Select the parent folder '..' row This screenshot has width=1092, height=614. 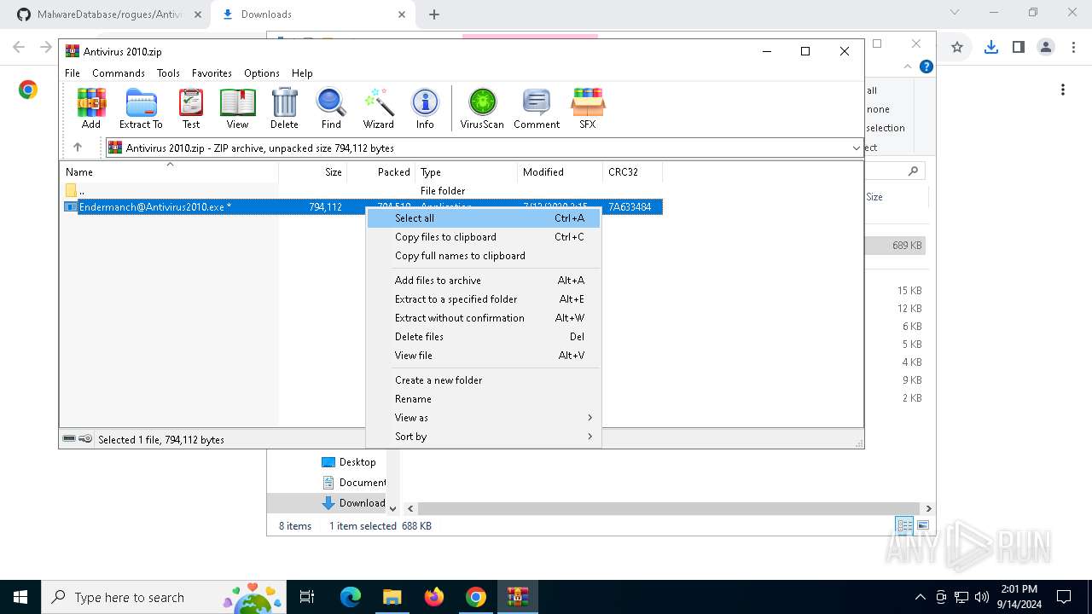point(361,191)
